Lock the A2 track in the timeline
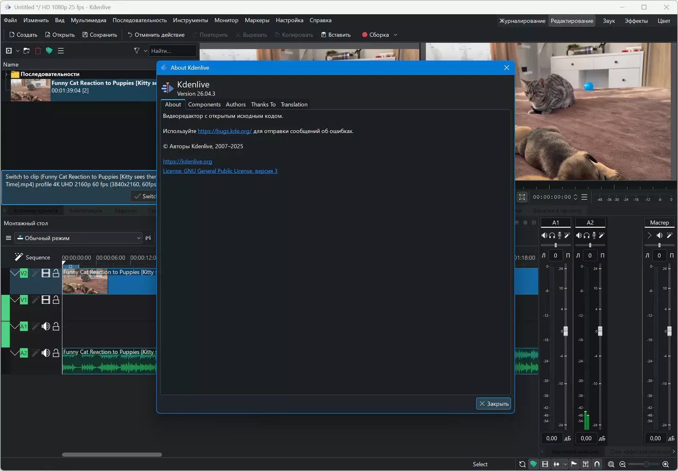 (x=56, y=353)
